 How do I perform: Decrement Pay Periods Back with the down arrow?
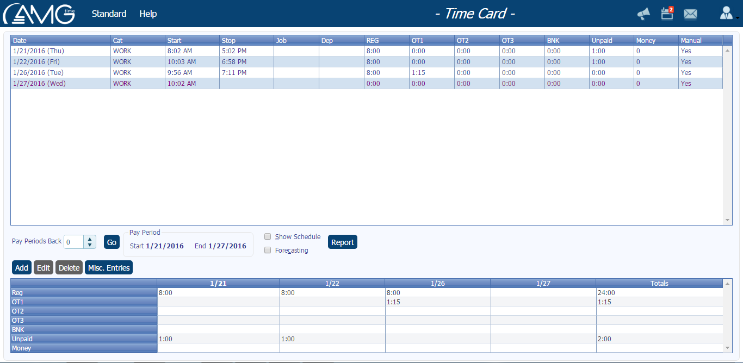point(90,245)
